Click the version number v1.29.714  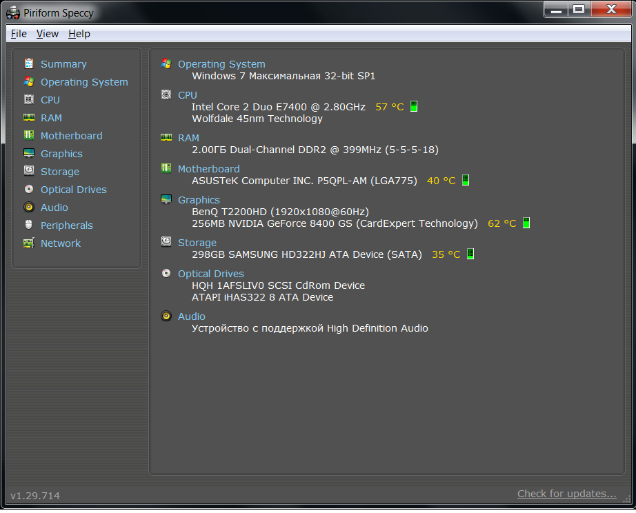35,496
